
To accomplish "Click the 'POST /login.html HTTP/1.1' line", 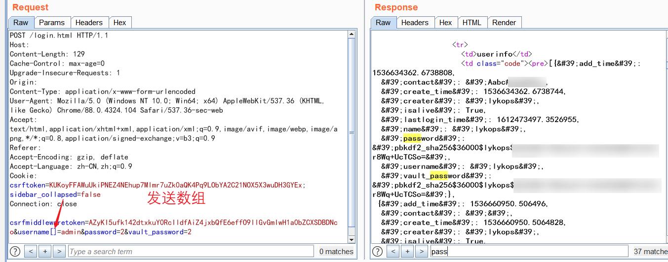I will point(59,35).
